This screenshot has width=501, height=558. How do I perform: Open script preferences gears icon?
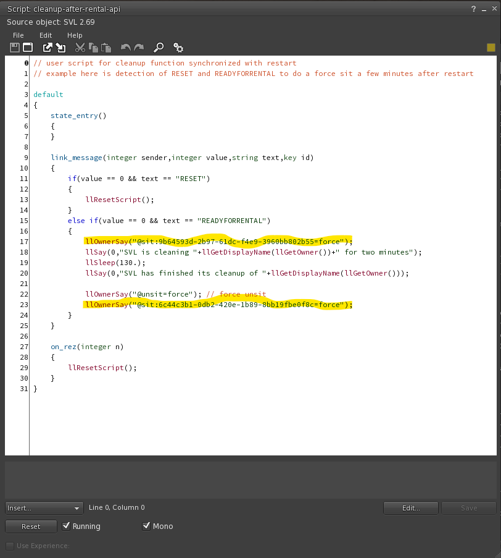178,48
